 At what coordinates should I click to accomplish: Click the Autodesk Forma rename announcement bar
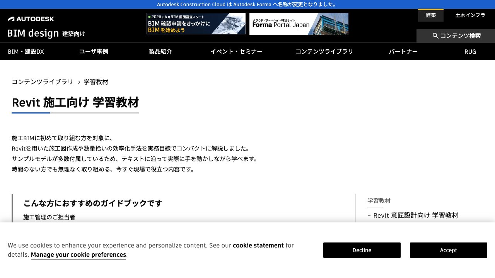(x=247, y=4)
